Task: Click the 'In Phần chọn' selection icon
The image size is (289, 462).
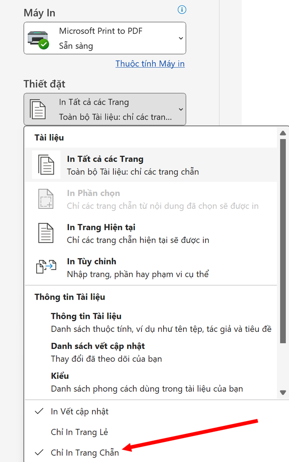Action: pos(46,199)
